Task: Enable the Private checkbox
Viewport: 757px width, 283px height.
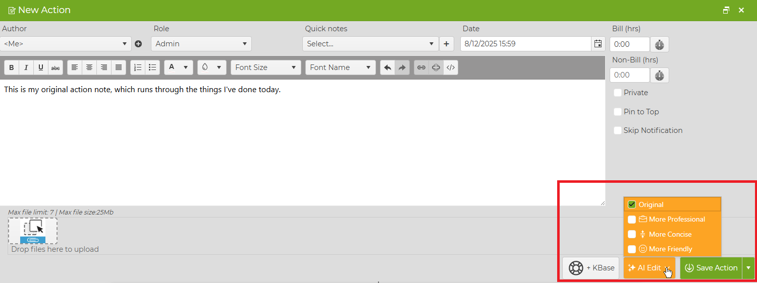Action: (618, 93)
